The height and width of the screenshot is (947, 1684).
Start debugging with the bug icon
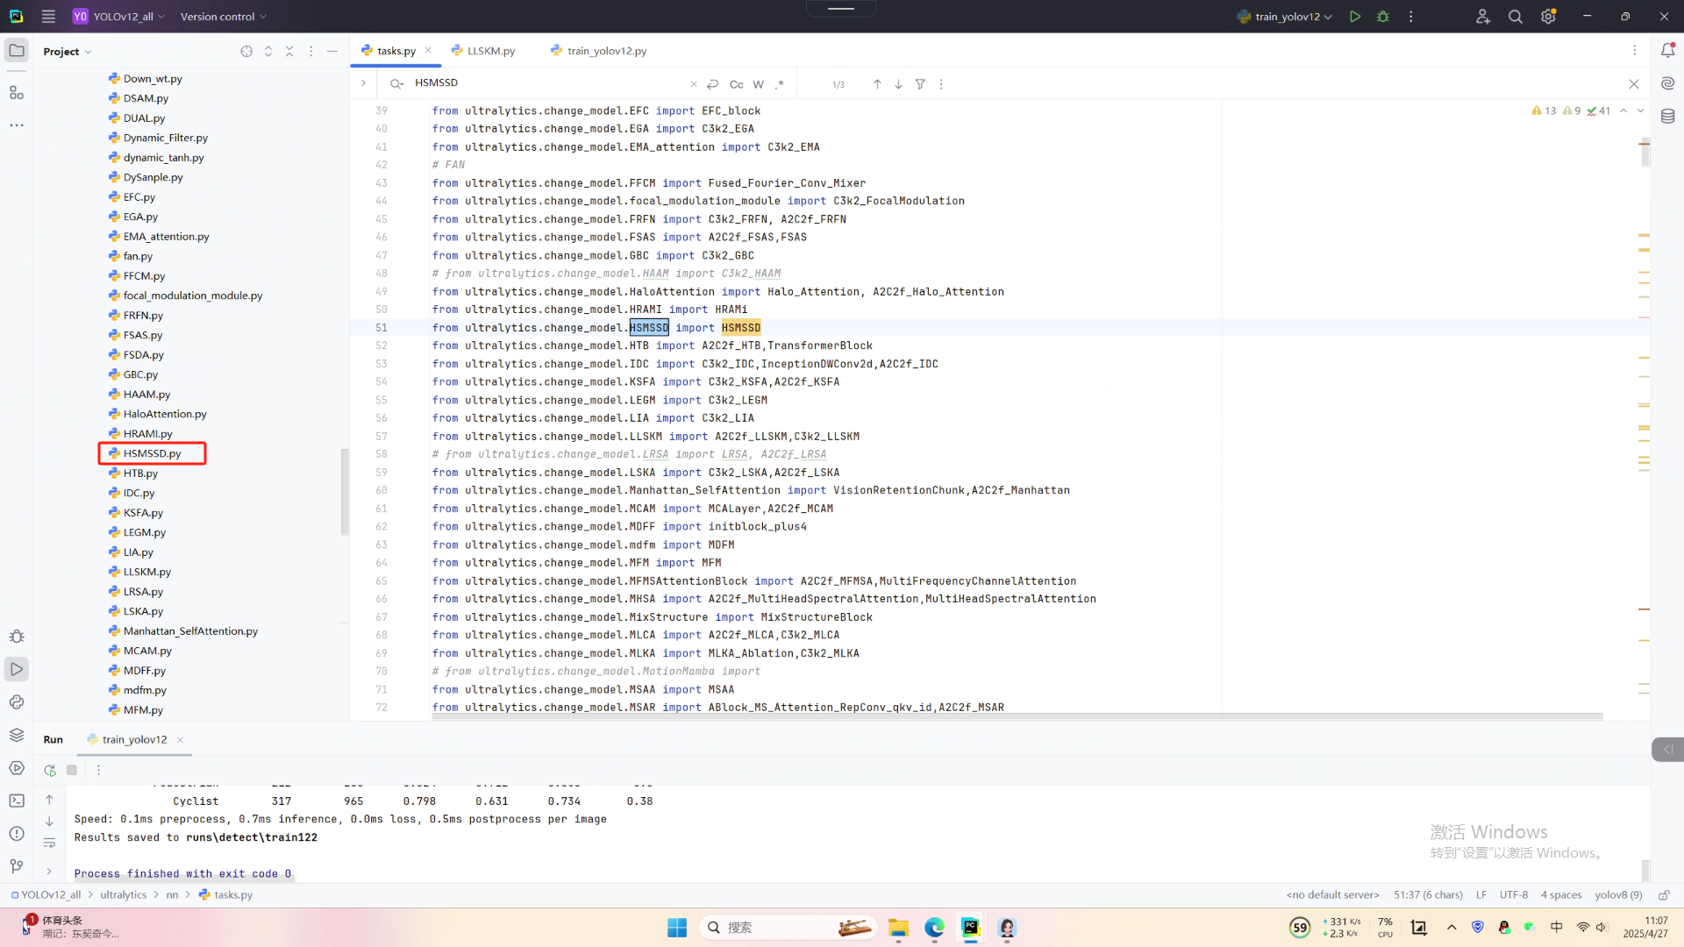click(x=1383, y=17)
